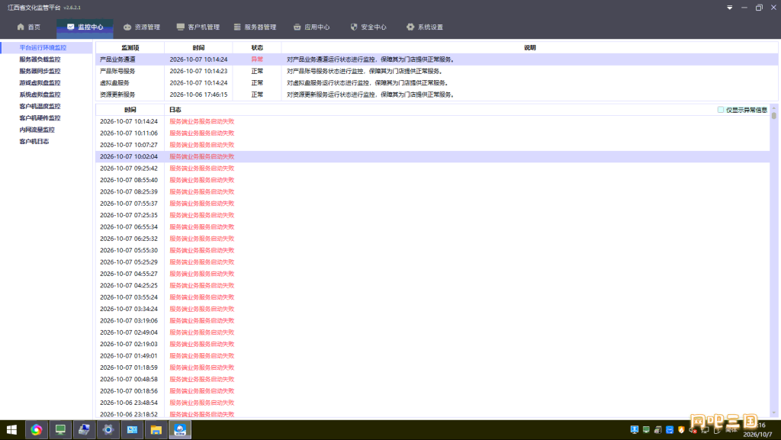Viewport: 781px width, 440px height.
Task: Select 系统虚拟盘监控 in the sidebar
Action: [40, 95]
